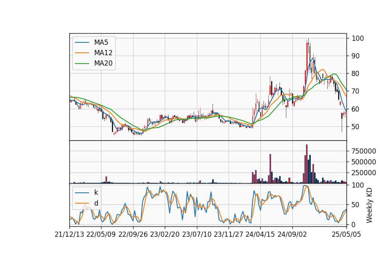This screenshot has height=276, width=385.
Task: Click the MA5 legend label
Action: tap(101, 42)
